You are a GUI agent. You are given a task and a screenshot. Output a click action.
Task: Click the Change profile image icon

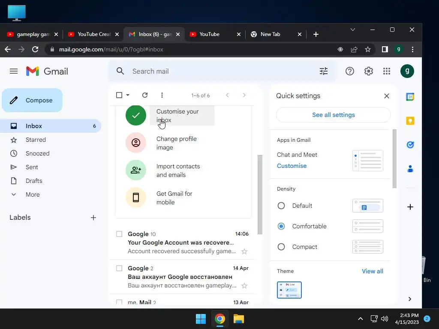point(136,143)
